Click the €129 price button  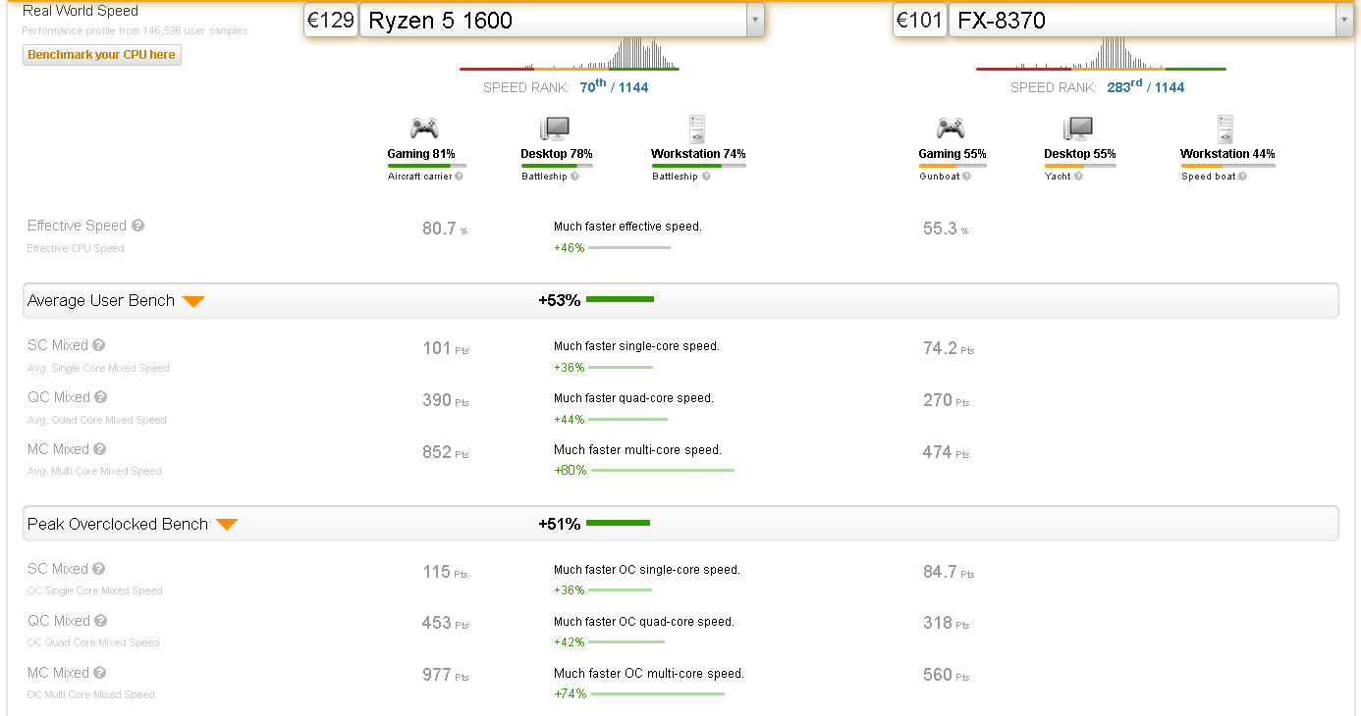pos(331,20)
